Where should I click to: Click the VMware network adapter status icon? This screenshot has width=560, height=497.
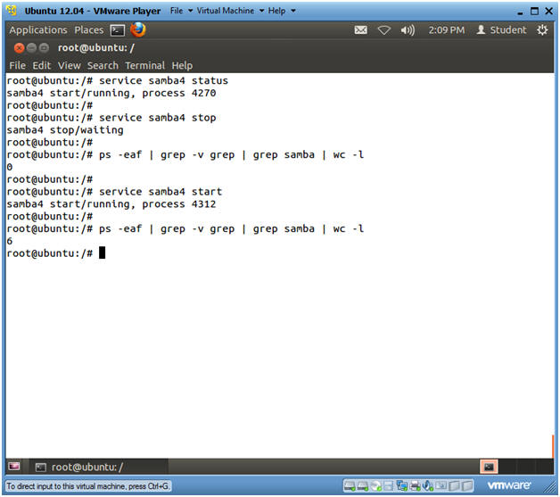tap(402, 486)
